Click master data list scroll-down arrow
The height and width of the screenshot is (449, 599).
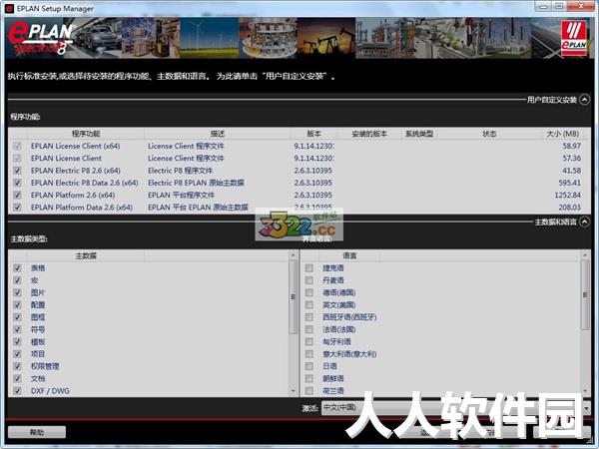click(x=293, y=391)
